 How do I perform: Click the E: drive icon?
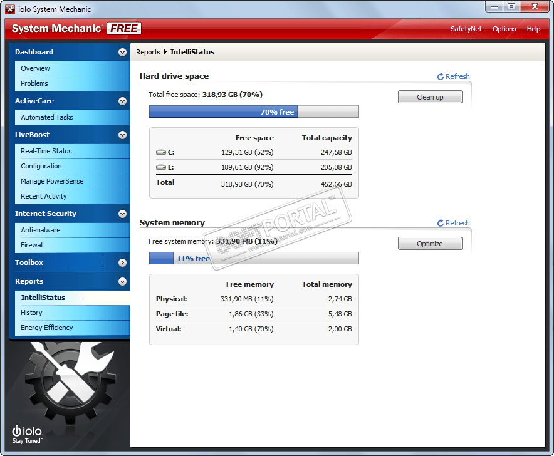click(x=161, y=167)
